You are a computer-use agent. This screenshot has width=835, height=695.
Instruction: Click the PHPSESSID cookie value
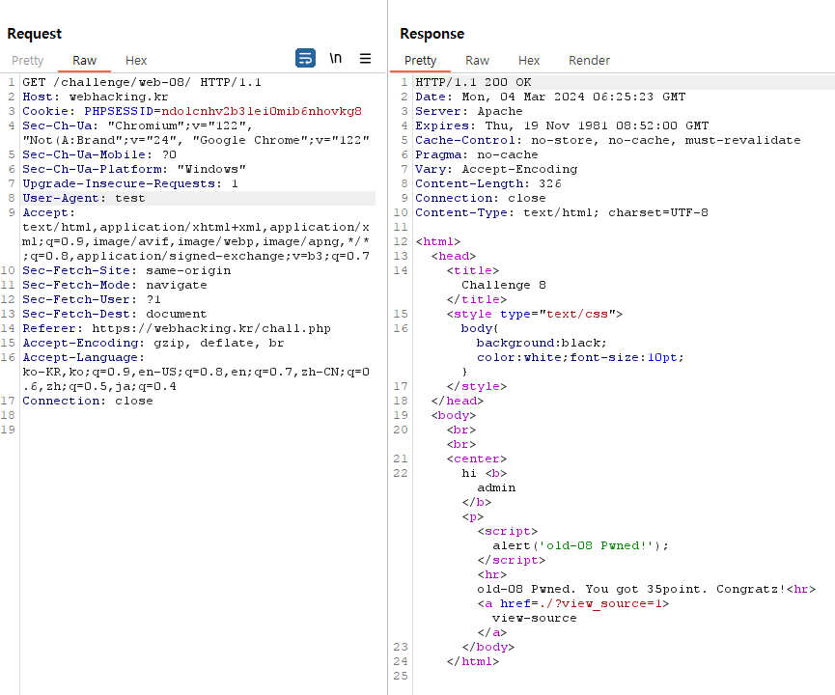click(262, 111)
